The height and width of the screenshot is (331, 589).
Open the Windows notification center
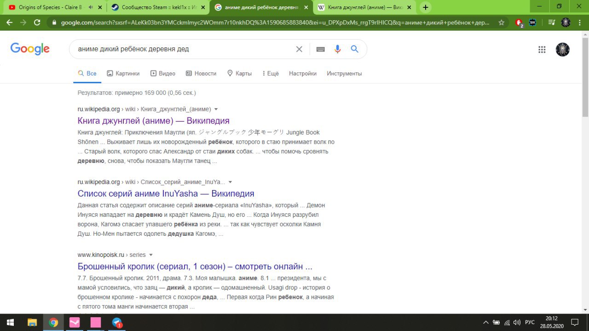click(575, 322)
